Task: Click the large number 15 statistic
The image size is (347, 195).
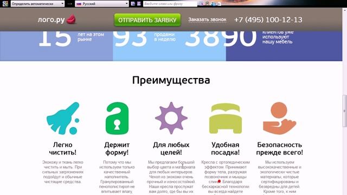Action: 55,39
